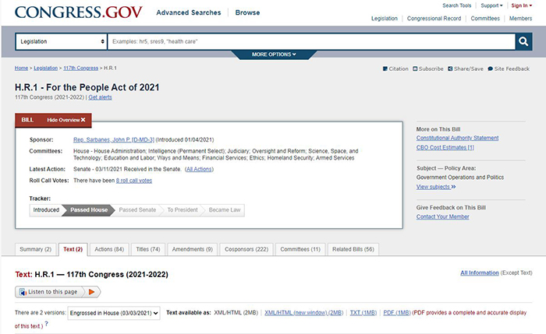Open Site Feedback speech bubble link
Viewport: 546px width, 334px height.
(509, 69)
